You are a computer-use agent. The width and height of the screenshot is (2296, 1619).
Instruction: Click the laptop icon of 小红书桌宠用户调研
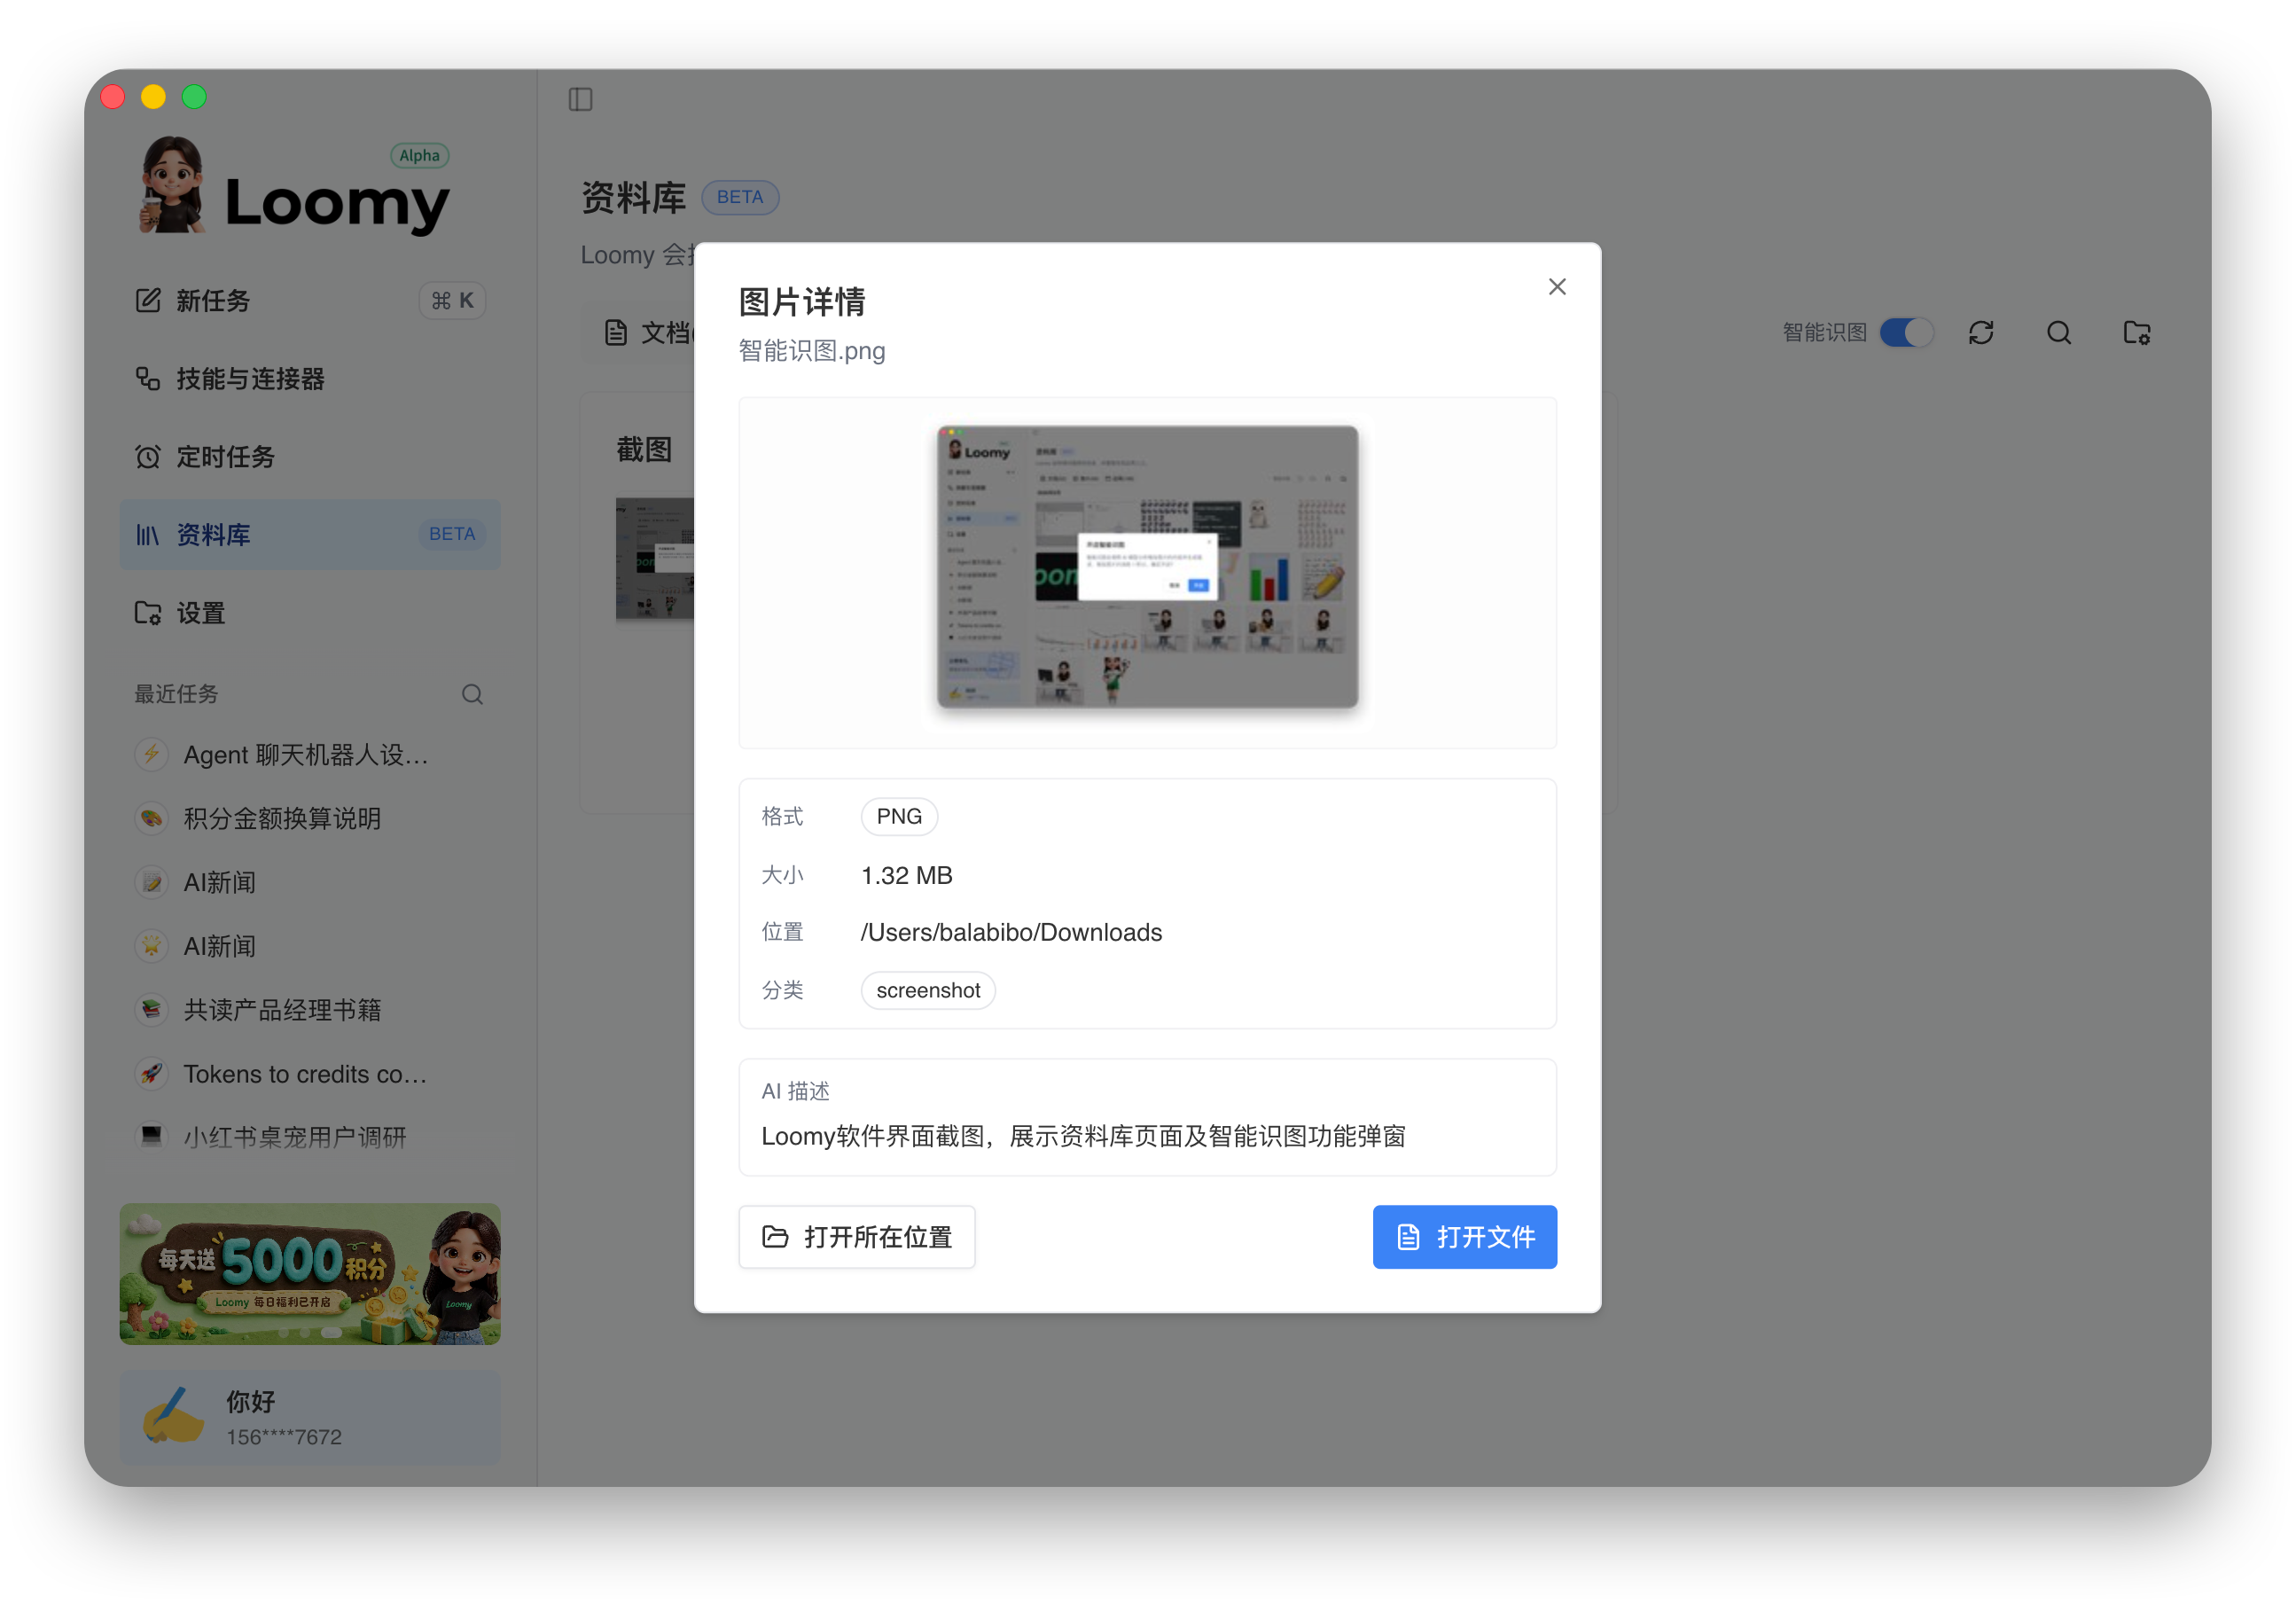point(151,1137)
